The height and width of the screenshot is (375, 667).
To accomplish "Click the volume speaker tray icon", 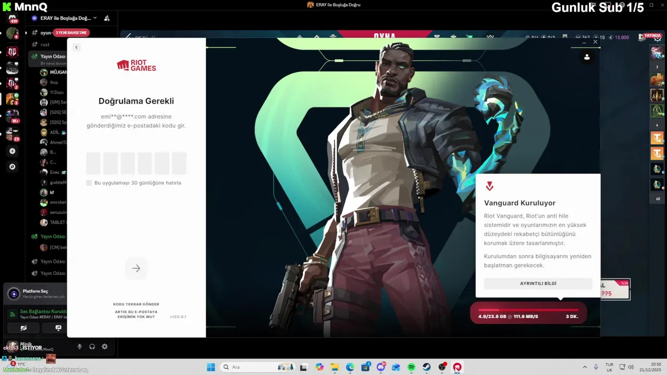I will (x=631, y=367).
